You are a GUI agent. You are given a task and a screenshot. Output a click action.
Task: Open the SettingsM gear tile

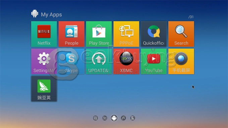[44, 61]
